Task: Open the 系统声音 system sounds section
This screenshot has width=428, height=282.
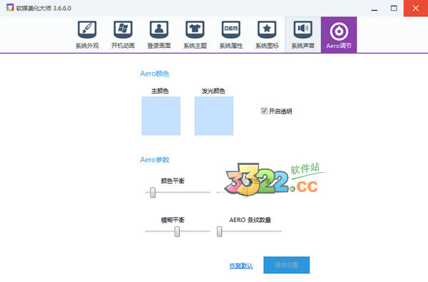Action: coord(303,35)
